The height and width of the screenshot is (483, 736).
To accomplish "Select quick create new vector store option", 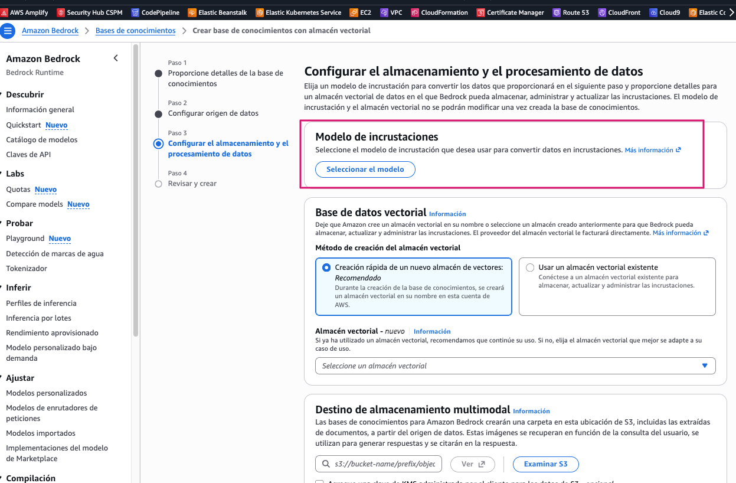I will tap(326, 267).
